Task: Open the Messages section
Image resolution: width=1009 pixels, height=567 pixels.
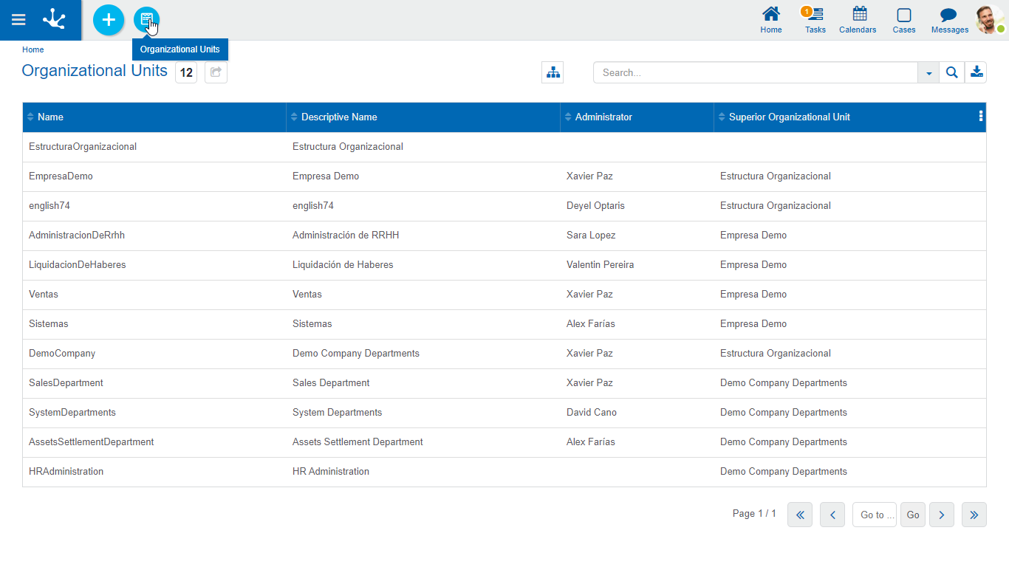Action: [x=950, y=20]
